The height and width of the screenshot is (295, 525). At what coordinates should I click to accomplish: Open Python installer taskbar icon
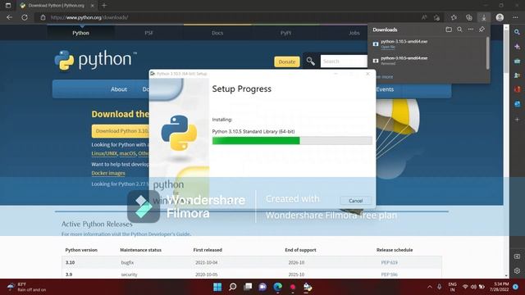(x=308, y=287)
